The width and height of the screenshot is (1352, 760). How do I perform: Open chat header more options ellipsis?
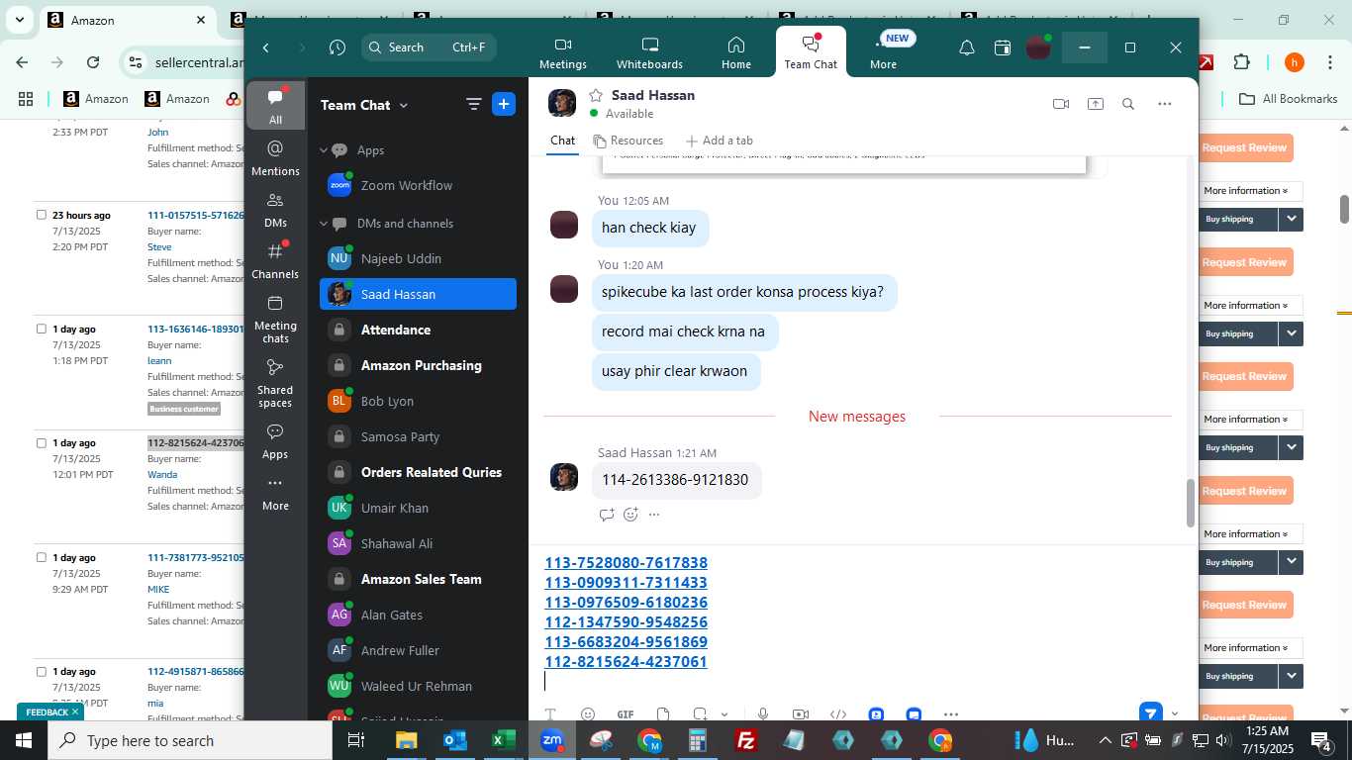[1165, 104]
